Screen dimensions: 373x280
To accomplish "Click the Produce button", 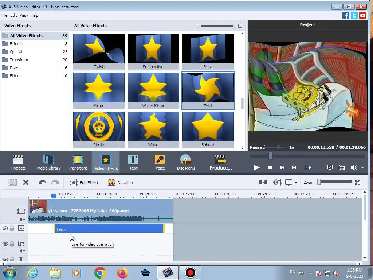I will coord(220,162).
